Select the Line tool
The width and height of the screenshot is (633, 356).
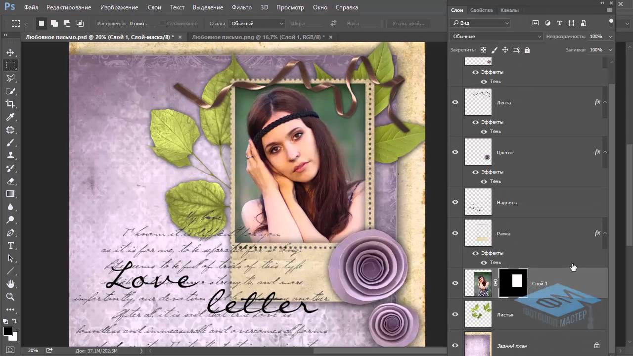point(10,271)
